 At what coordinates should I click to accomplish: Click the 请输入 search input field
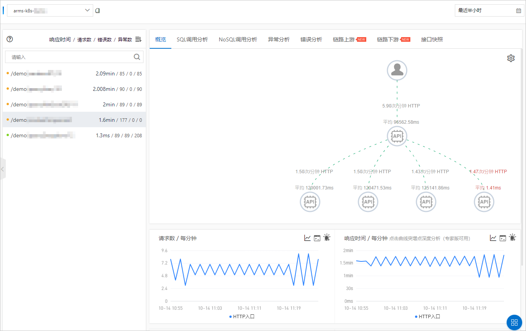point(74,57)
